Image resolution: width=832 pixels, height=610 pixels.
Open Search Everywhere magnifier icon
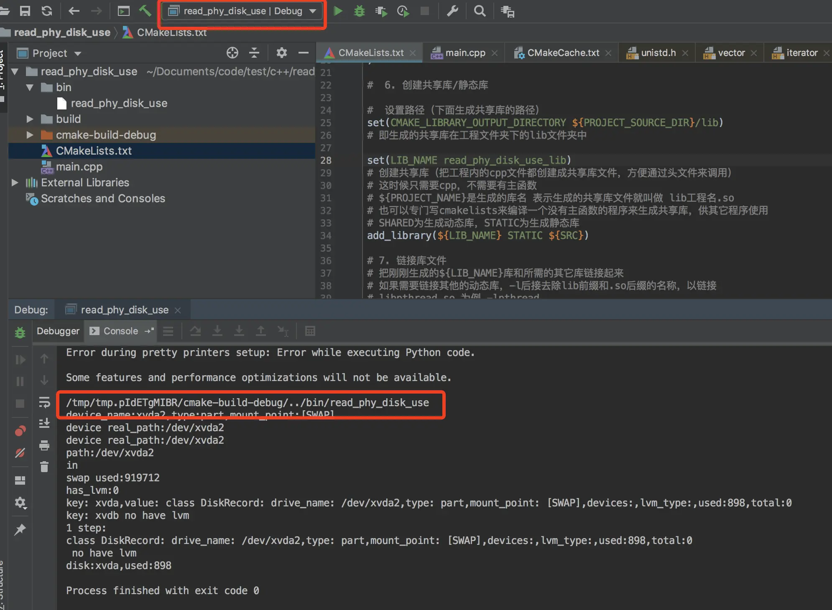coord(480,11)
